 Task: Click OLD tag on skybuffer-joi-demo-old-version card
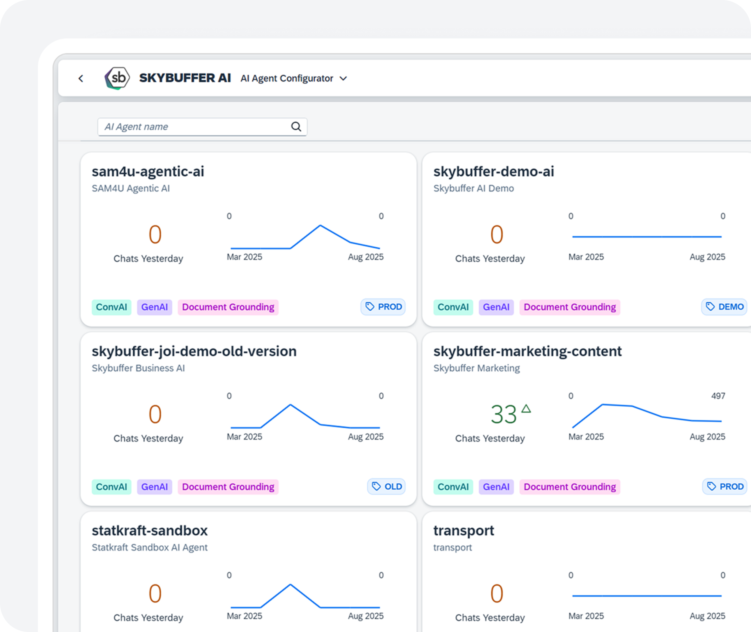click(386, 487)
